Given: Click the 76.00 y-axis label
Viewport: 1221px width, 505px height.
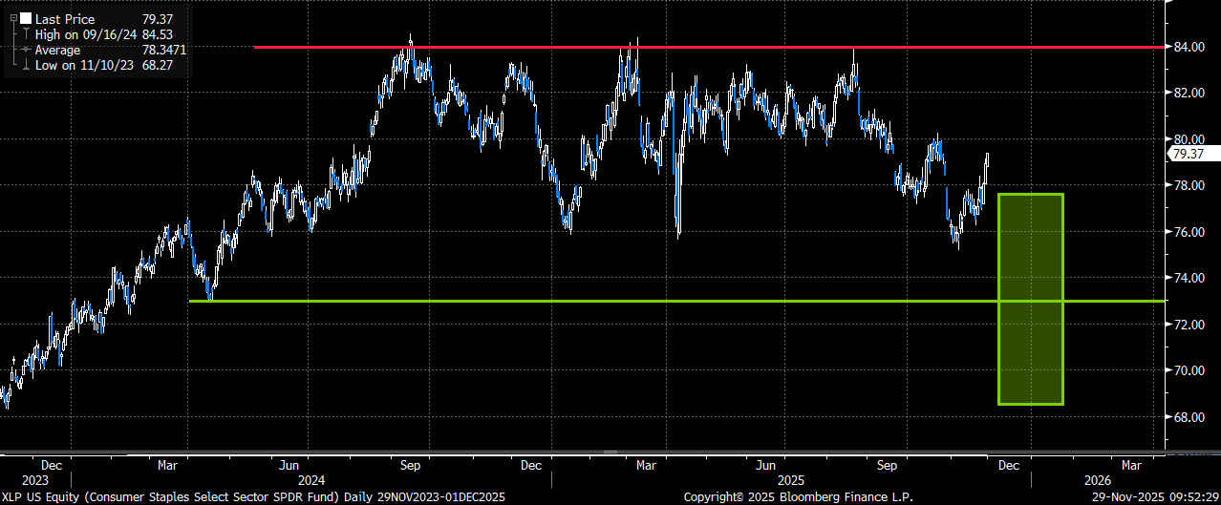Looking at the screenshot, I should coord(1189,232).
